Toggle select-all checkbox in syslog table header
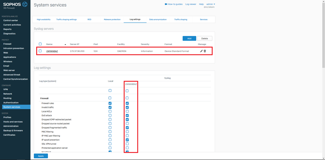The image size is (325, 160). tap(40, 44)
